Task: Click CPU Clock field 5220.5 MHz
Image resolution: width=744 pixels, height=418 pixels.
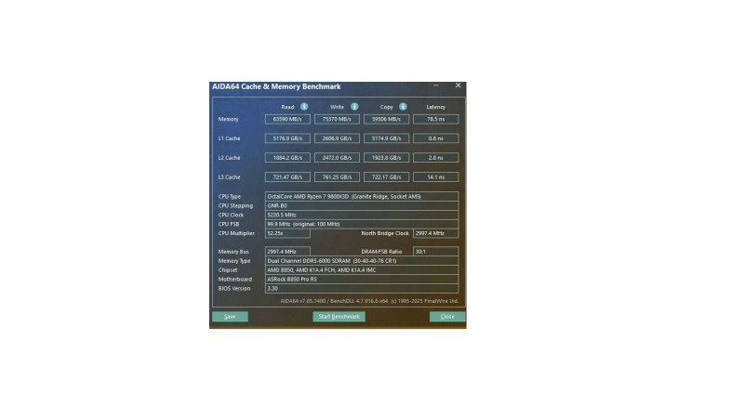Action: pyautogui.click(x=362, y=215)
